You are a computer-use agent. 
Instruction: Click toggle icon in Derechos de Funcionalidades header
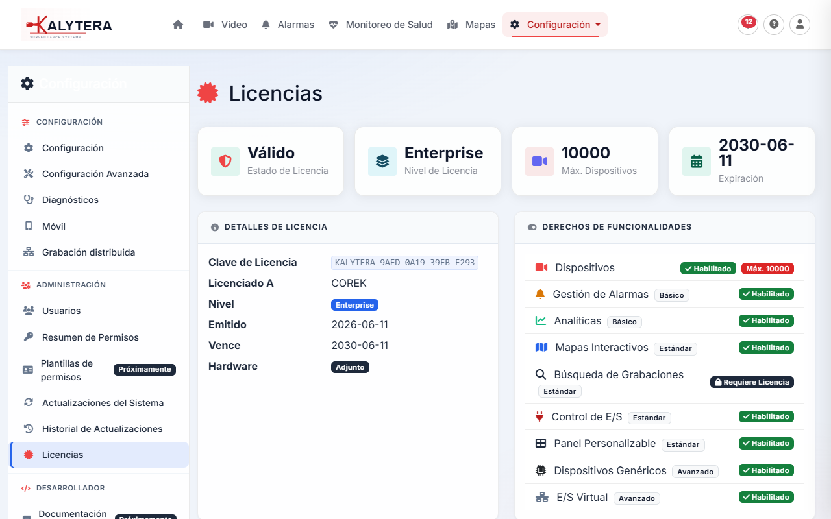(x=532, y=228)
